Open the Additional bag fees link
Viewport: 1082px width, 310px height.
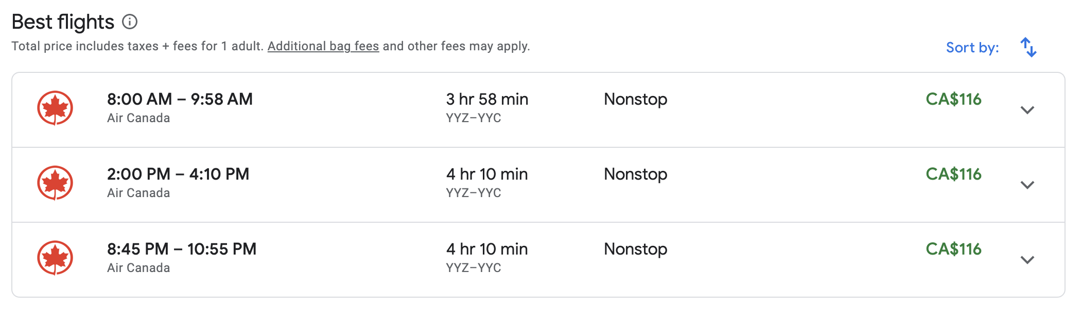[323, 46]
